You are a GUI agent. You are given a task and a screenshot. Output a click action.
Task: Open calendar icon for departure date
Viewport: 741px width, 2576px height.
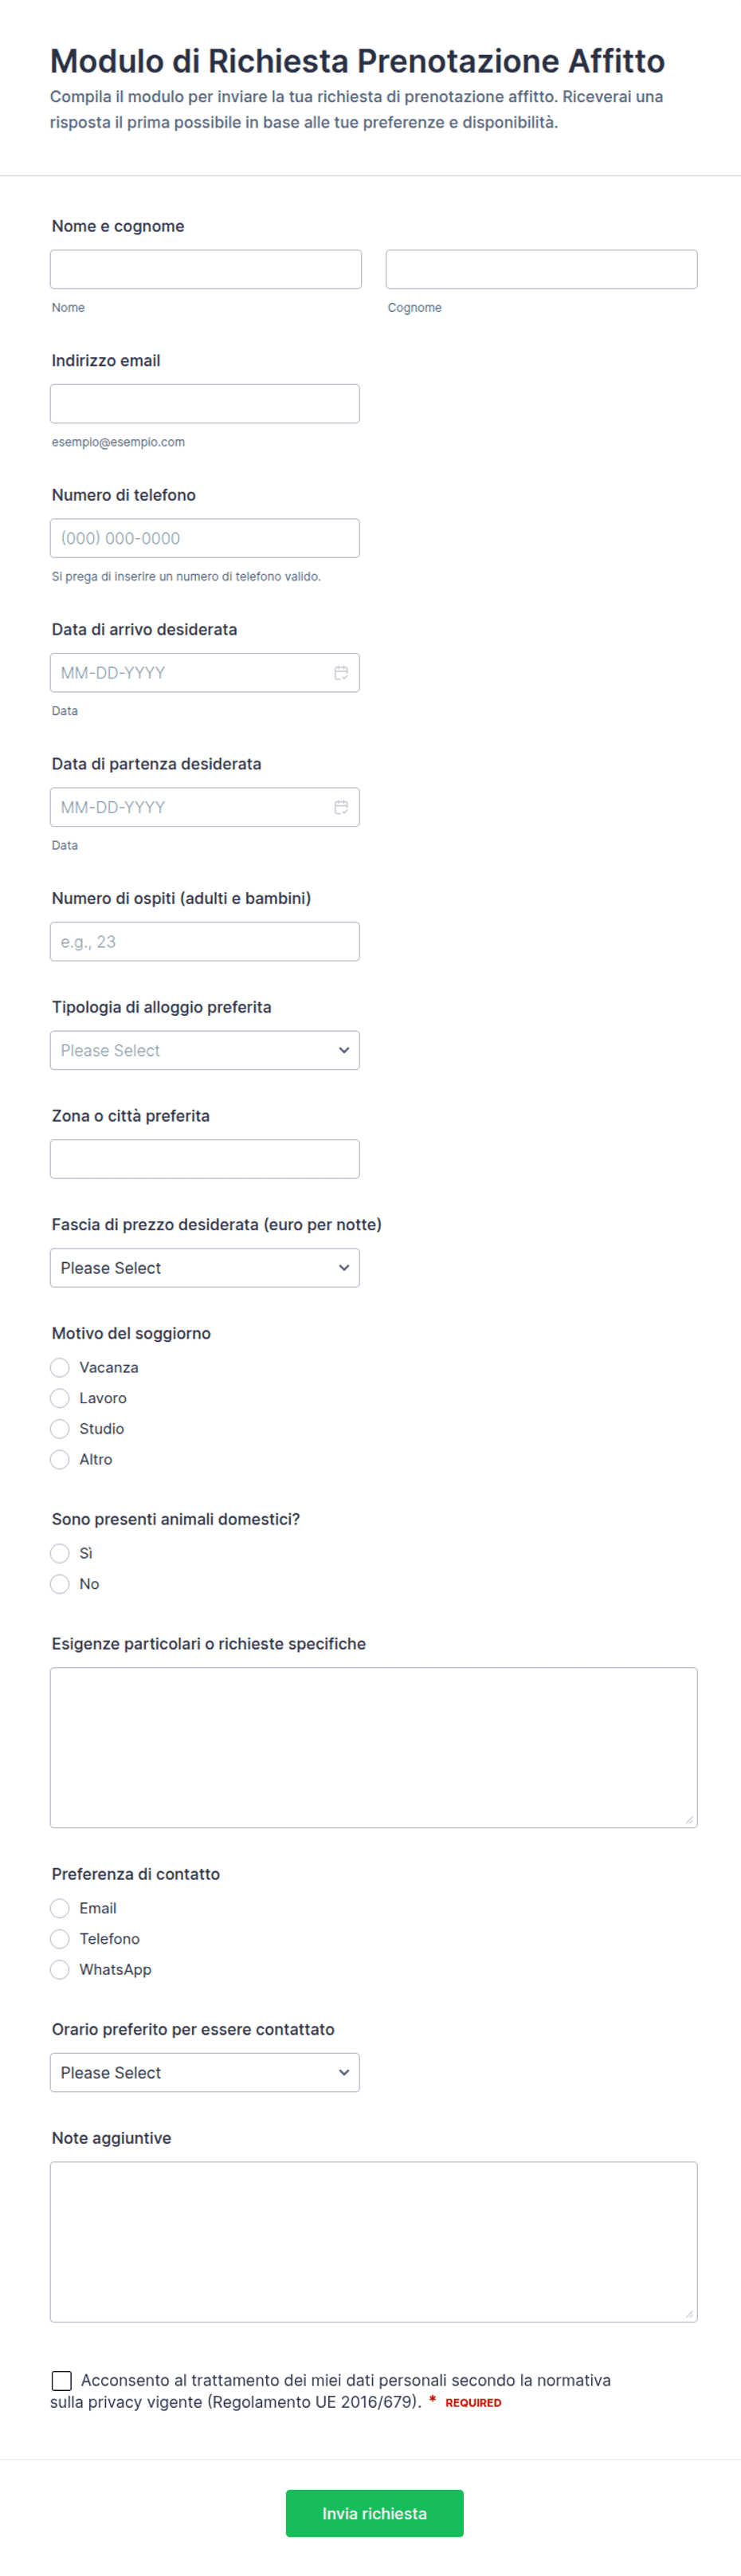click(341, 807)
